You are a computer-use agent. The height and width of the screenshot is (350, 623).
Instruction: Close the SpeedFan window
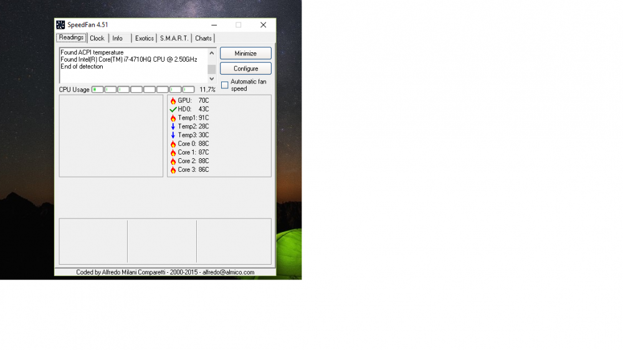tap(263, 25)
